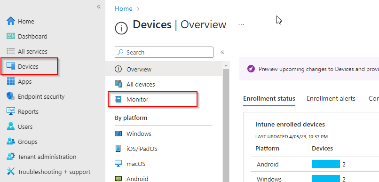Click the Reports monitor icon
This screenshot has width=379, height=182.
click(11, 111)
